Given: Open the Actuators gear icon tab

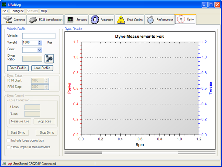Looking at the screenshot, I should click(x=95, y=19).
